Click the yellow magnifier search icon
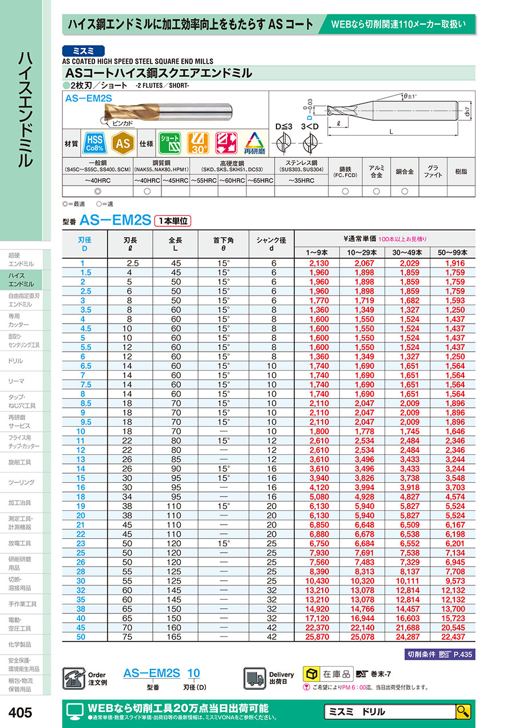The image size is (515, 728). 462,712
